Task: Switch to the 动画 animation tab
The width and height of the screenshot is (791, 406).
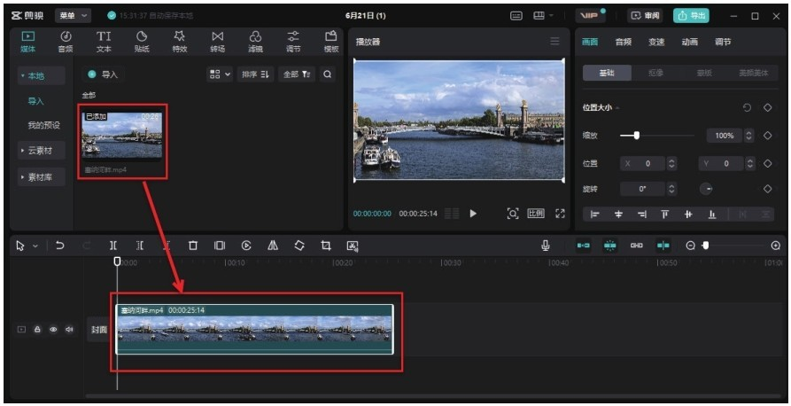Action: coord(690,42)
